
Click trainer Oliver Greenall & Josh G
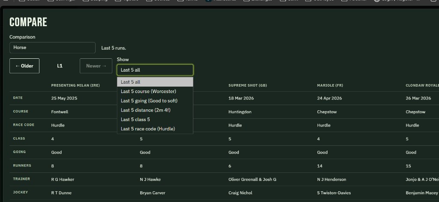tap(252, 179)
